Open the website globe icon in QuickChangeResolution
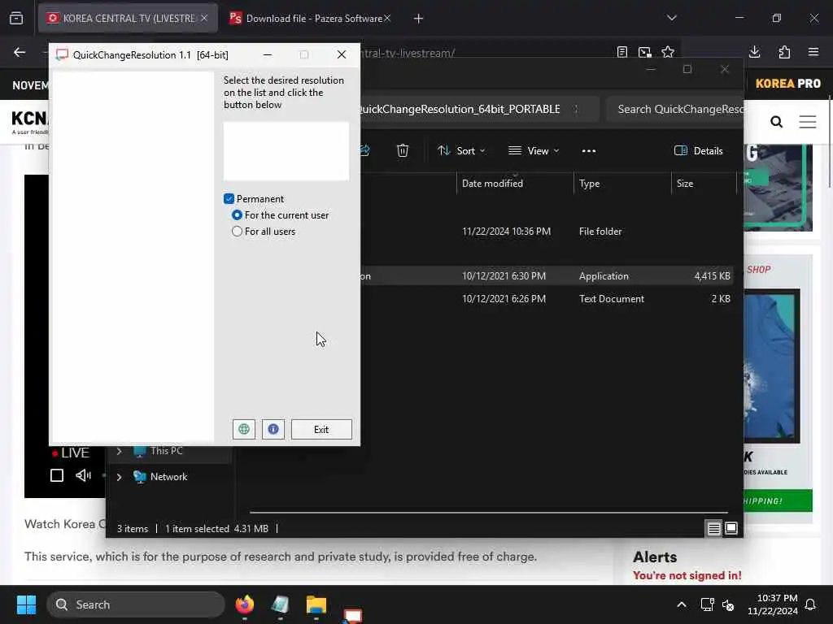Screen dimensions: 833x624 point(244,429)
